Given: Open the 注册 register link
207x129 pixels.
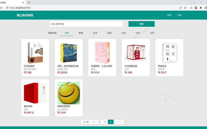Looking at the screenshot, I should [x=179, y=15].
